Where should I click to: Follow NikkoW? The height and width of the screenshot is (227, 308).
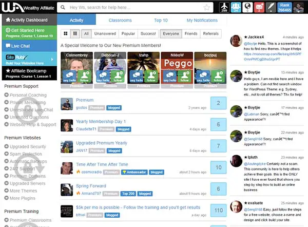click(185, 77)
